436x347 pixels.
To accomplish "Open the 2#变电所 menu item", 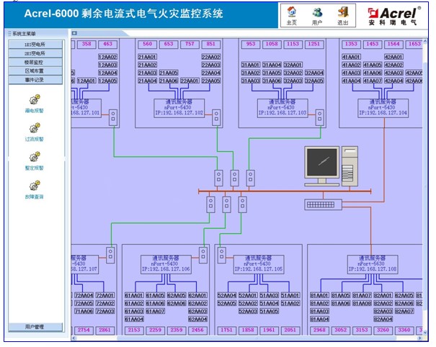I will pos(35,53).
